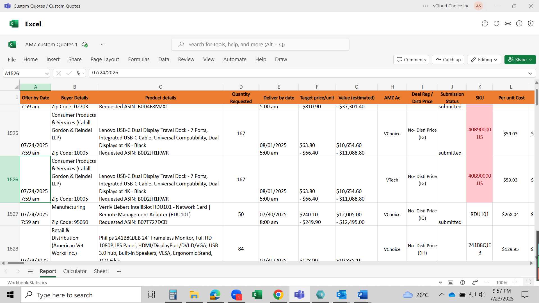Toggle the full screen view icon
This screenshot has height=303, width=539.
528,282
